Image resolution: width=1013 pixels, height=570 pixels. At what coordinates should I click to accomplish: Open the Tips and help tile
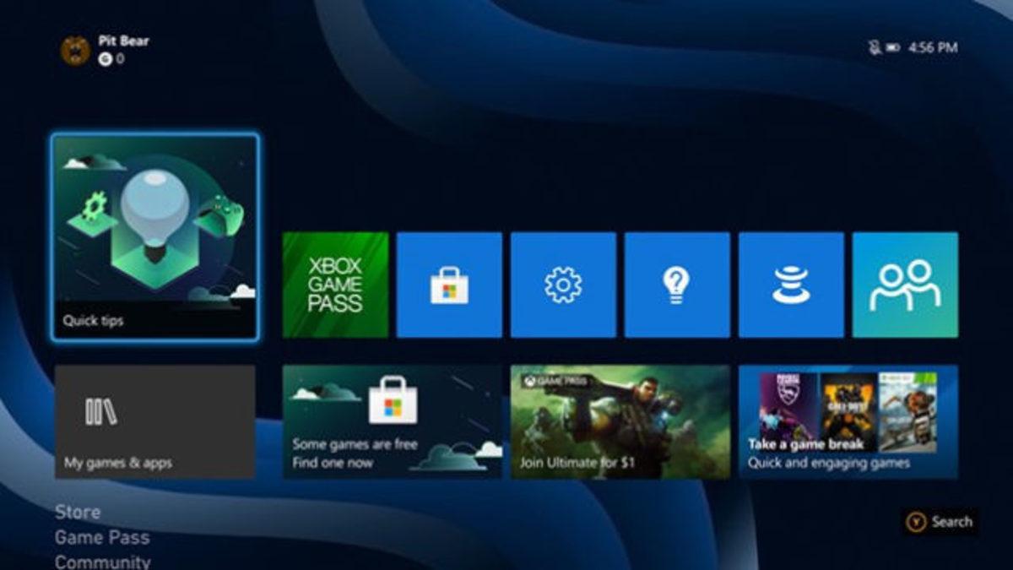point(676,285)
